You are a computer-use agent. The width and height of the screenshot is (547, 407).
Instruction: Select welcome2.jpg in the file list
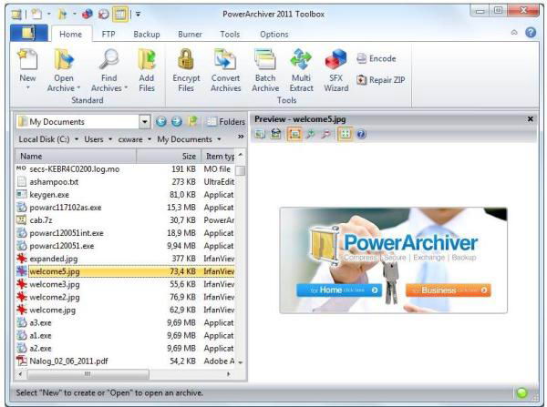click(125, 297)
